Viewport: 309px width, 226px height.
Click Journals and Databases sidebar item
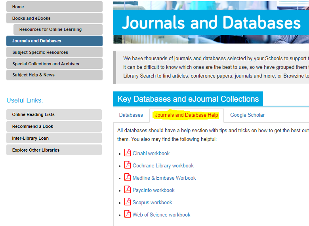pos(54,41)
